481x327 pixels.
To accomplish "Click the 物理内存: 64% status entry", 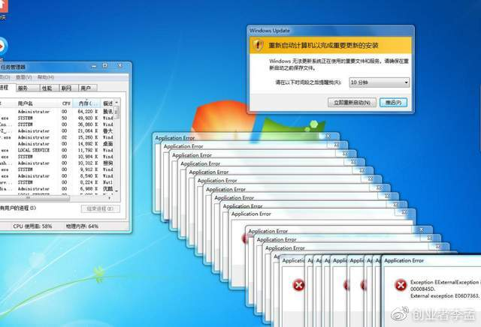I will click(x=82, y=226).
